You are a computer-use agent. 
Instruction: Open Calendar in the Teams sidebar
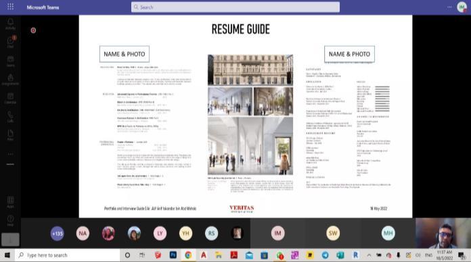coord(10,98)
